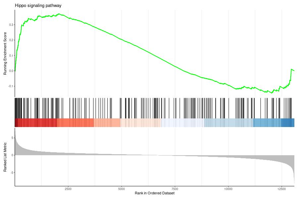
Task: Click the 'Running Enrichment Score' axis label
Action: [5, 53]
